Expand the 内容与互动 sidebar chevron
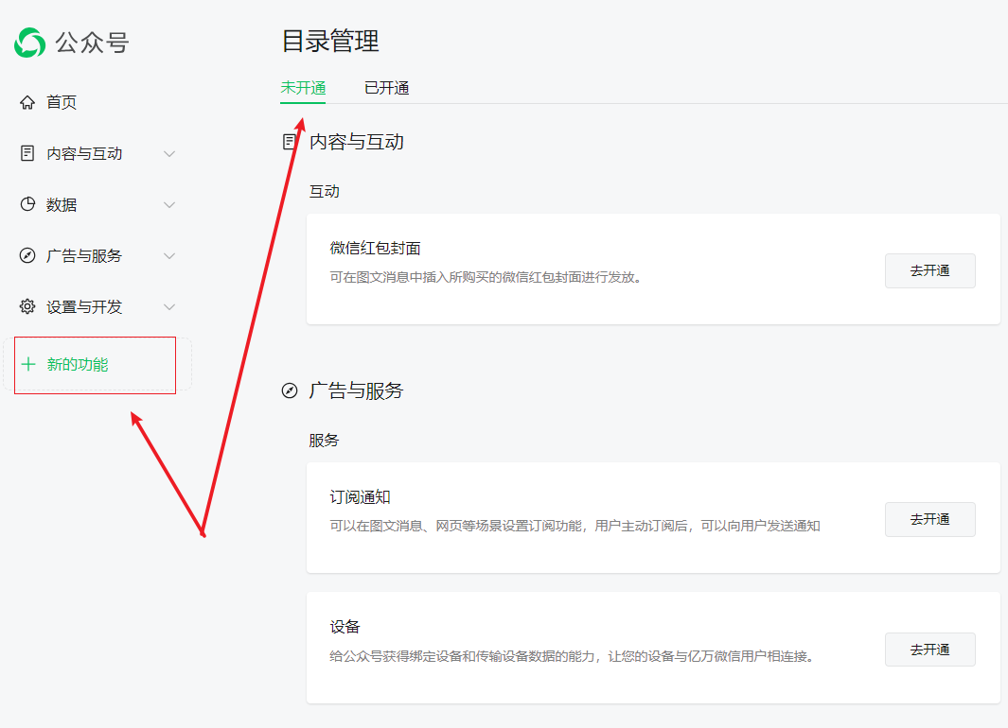The width and height of the screenshot is (1008, 728). tap(169, 153)
